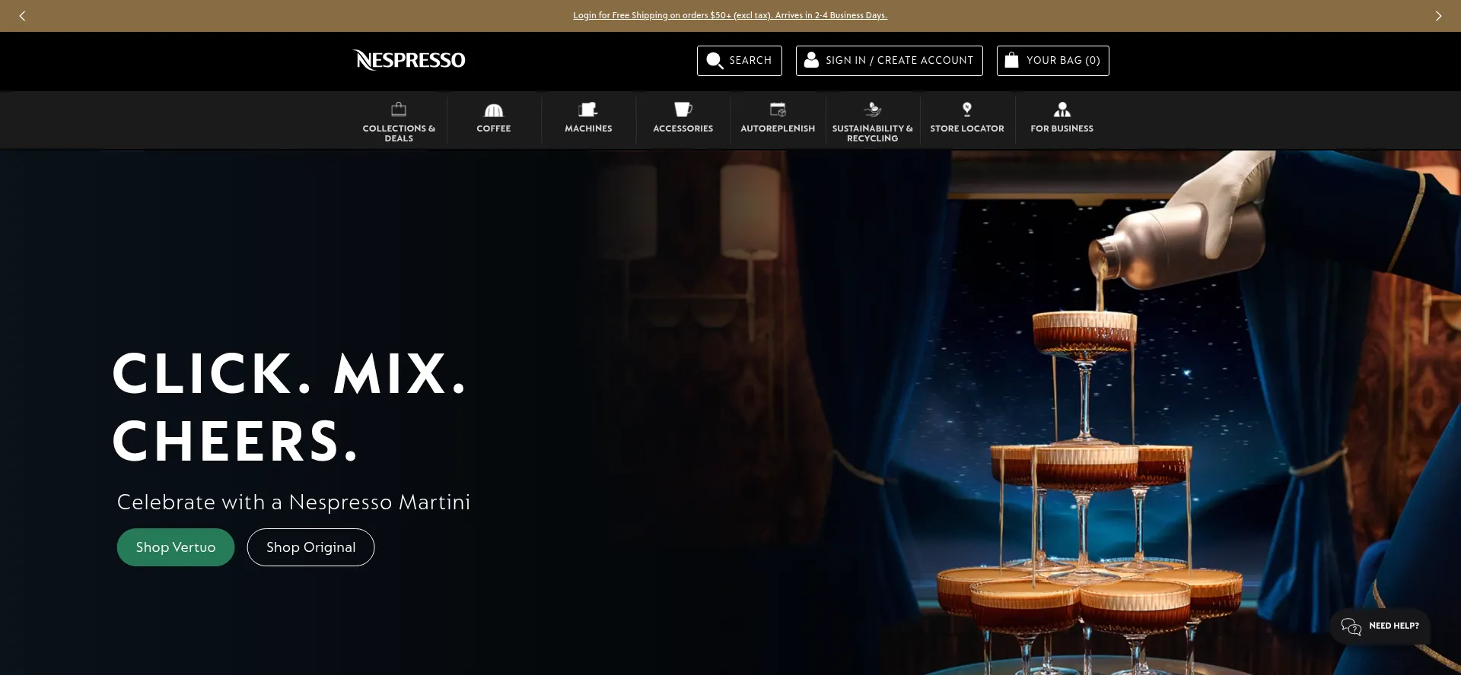The width and height of the screenshot is (1461, 675).
Task: Click the Coffee capsule icon
Action: pyautogui.click(x=494, y=110)
